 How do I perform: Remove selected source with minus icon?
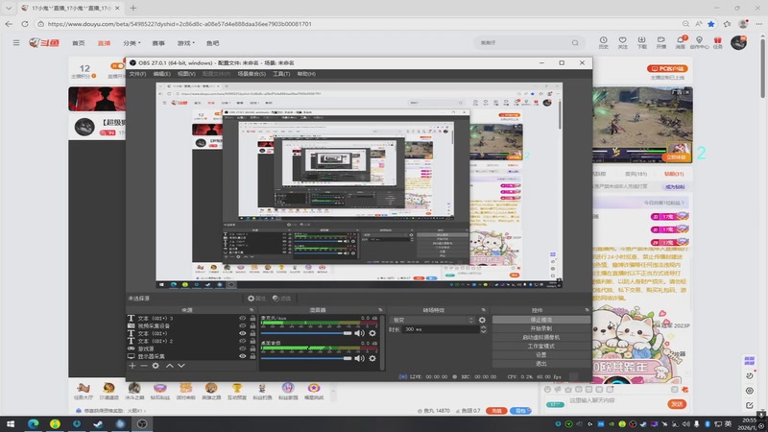[x=143, y=366]
